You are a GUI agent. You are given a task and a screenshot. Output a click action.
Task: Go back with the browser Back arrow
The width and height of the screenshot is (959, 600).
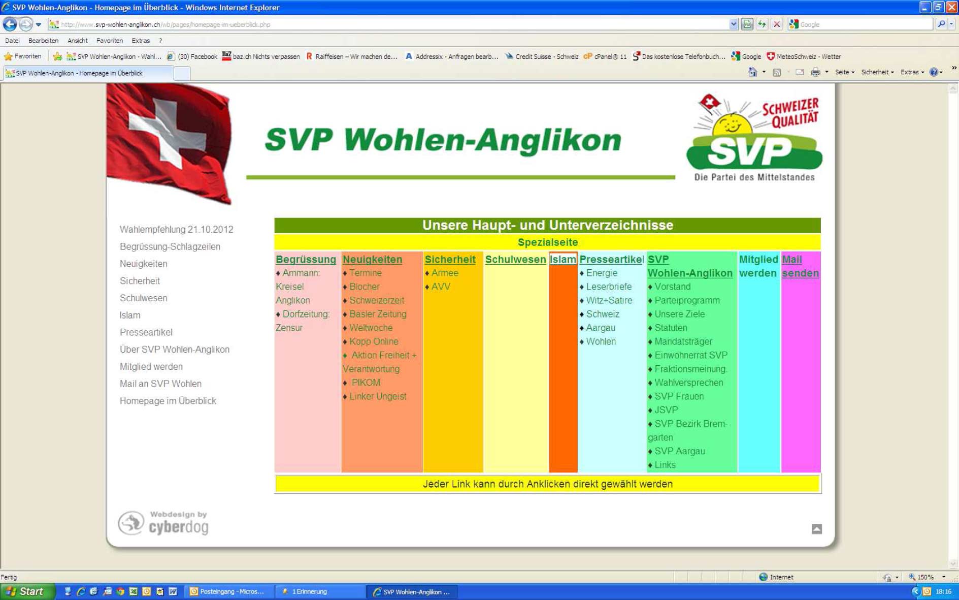[x=10, y=24]
